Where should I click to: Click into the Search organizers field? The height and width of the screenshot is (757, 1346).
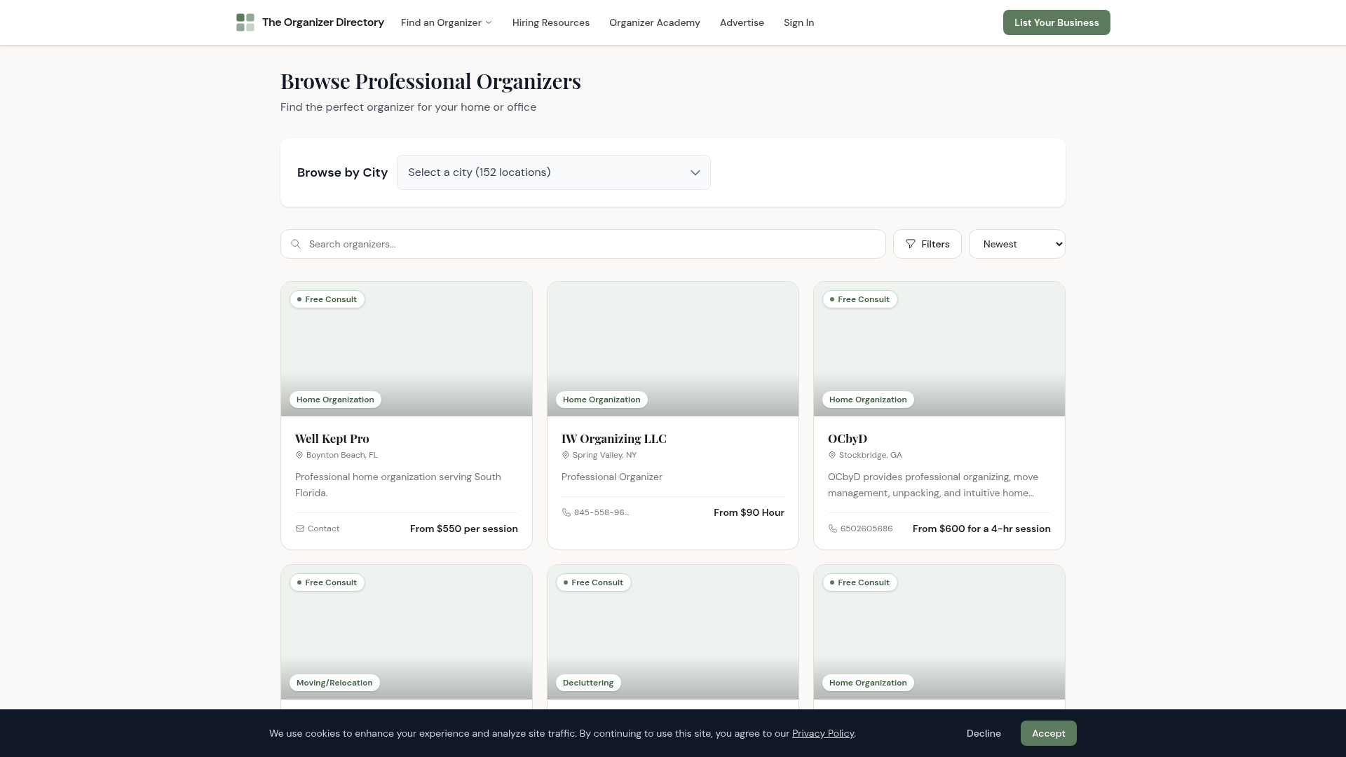click(583, 244)
